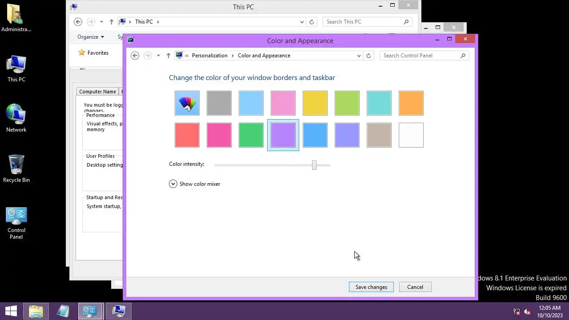Choose the bright blue color swatch
This screenshot has height=320, width=569.
click(315, 135)
